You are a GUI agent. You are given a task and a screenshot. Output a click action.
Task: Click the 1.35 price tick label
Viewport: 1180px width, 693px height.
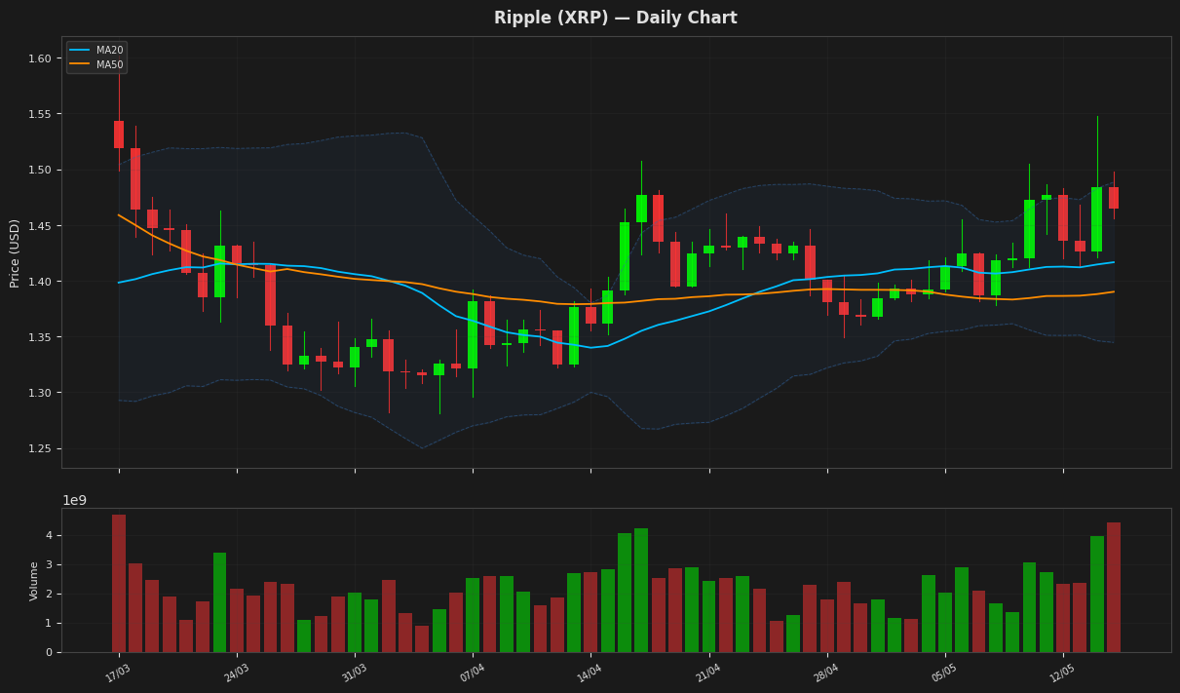(x=39, y=337)
